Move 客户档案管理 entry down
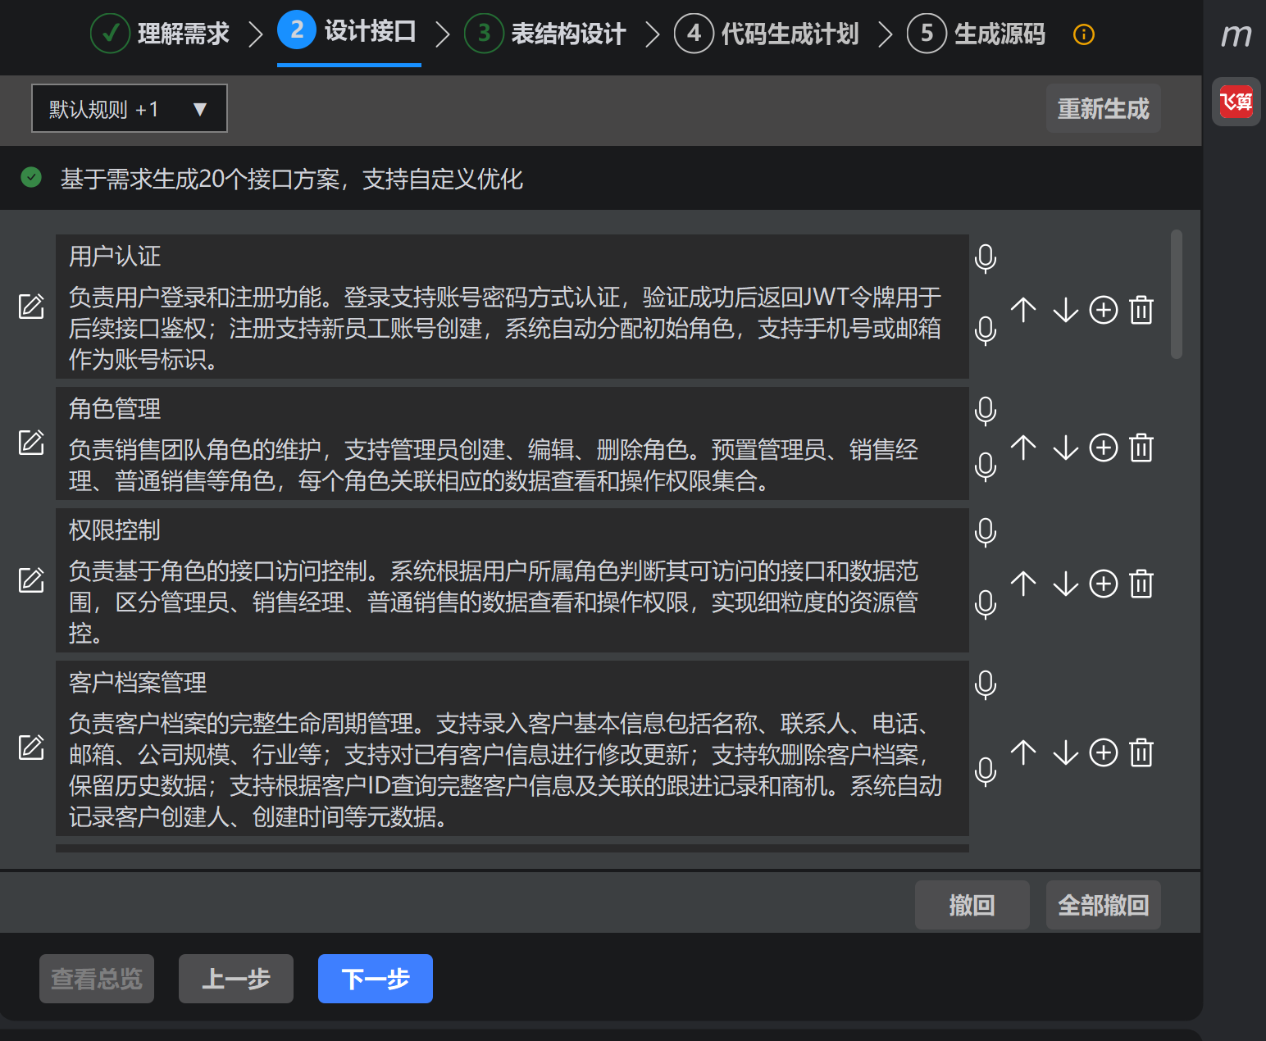This screenshot has height=1041, width=1266. point(1065,752)
